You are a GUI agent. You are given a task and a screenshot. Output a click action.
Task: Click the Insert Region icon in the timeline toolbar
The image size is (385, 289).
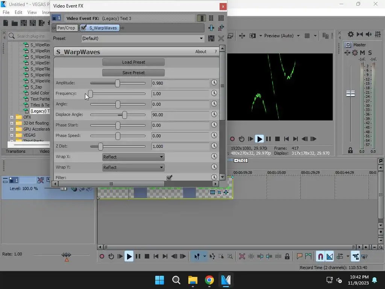pyautogui.click(x=308, y=257)
